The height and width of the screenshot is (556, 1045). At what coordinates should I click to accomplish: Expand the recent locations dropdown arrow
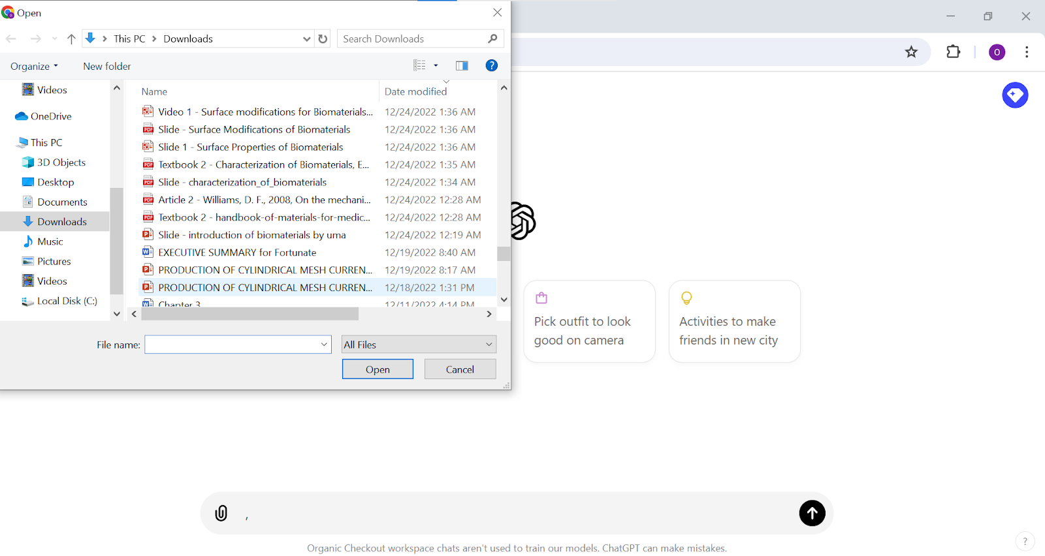[x=54, y=39]
